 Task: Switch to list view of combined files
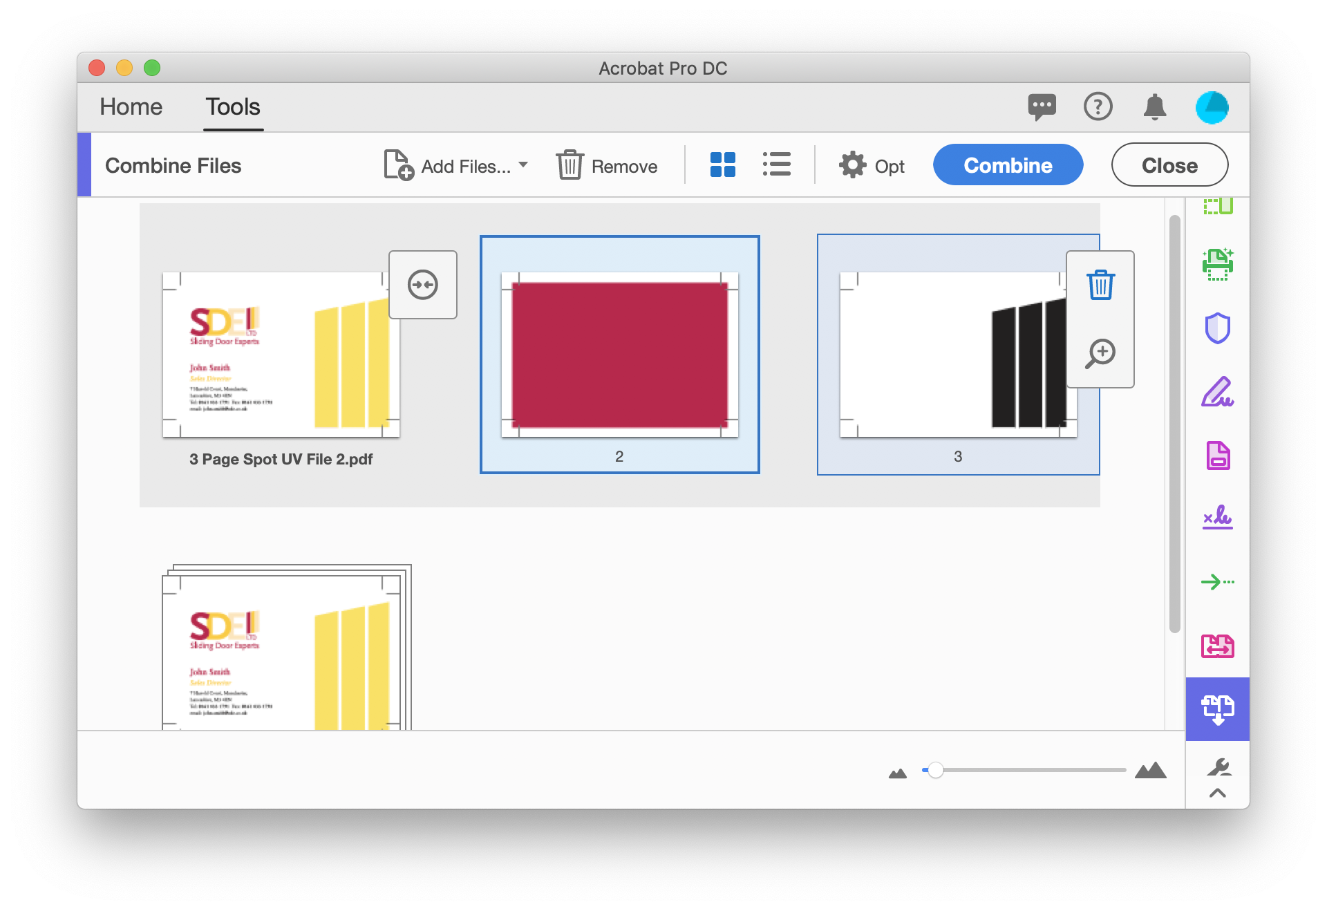tap(776, 165)
